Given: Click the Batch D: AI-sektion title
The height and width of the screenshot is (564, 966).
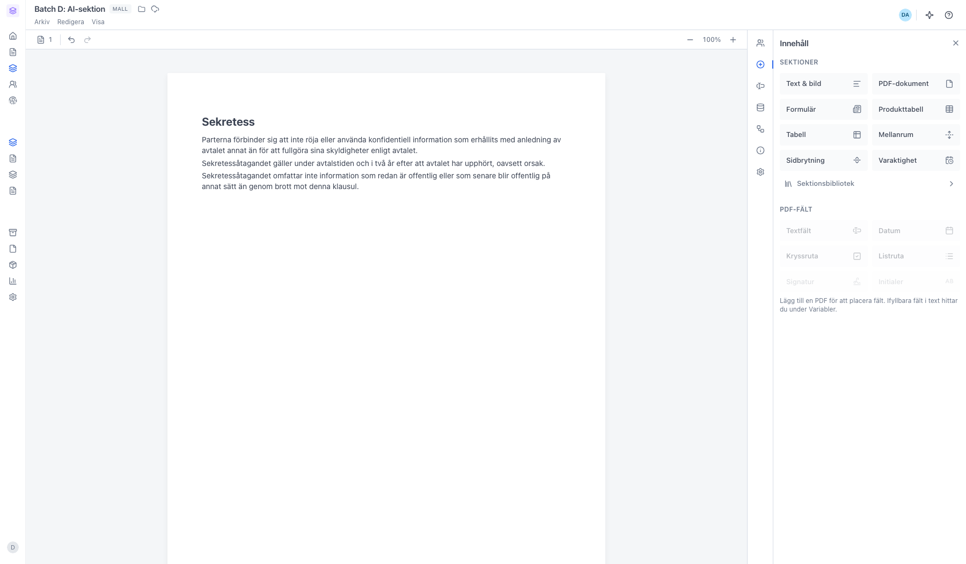Looking at the screenshot, I should (70, 9).
